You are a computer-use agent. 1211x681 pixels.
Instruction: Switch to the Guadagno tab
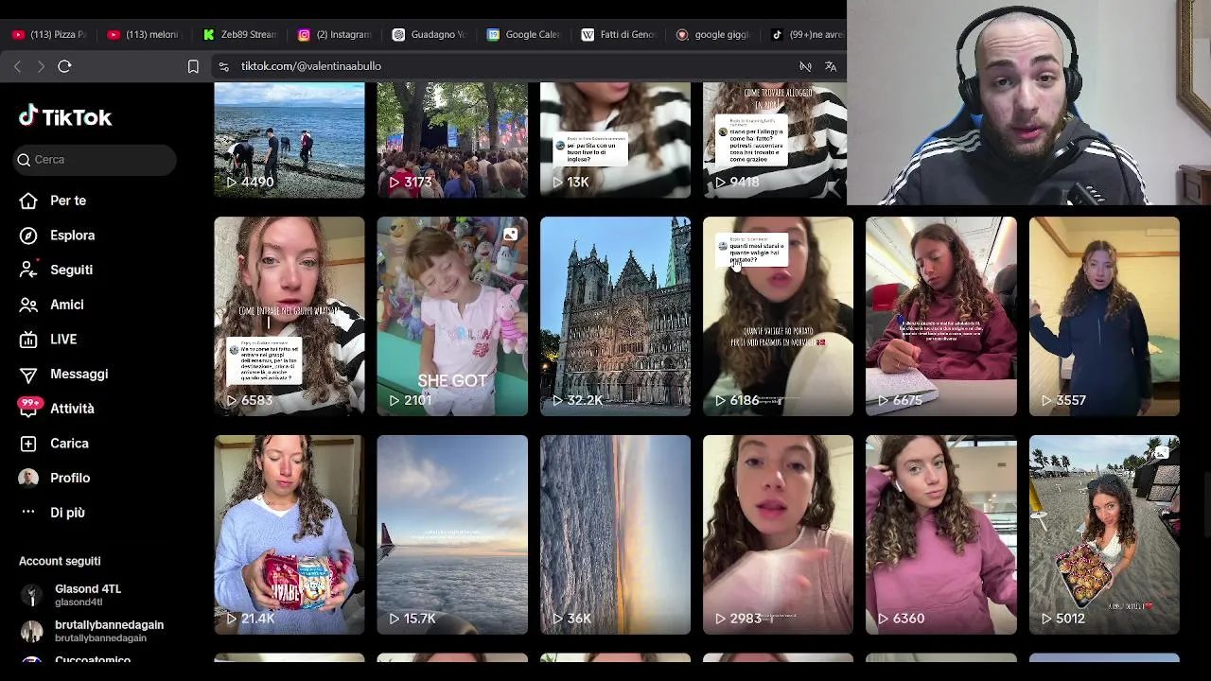430,34
